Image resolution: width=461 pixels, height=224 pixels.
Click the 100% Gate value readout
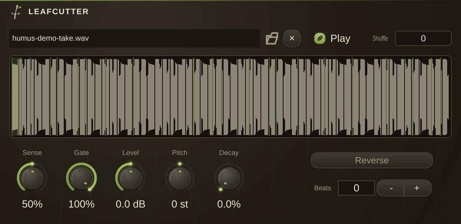pos(81,204)
